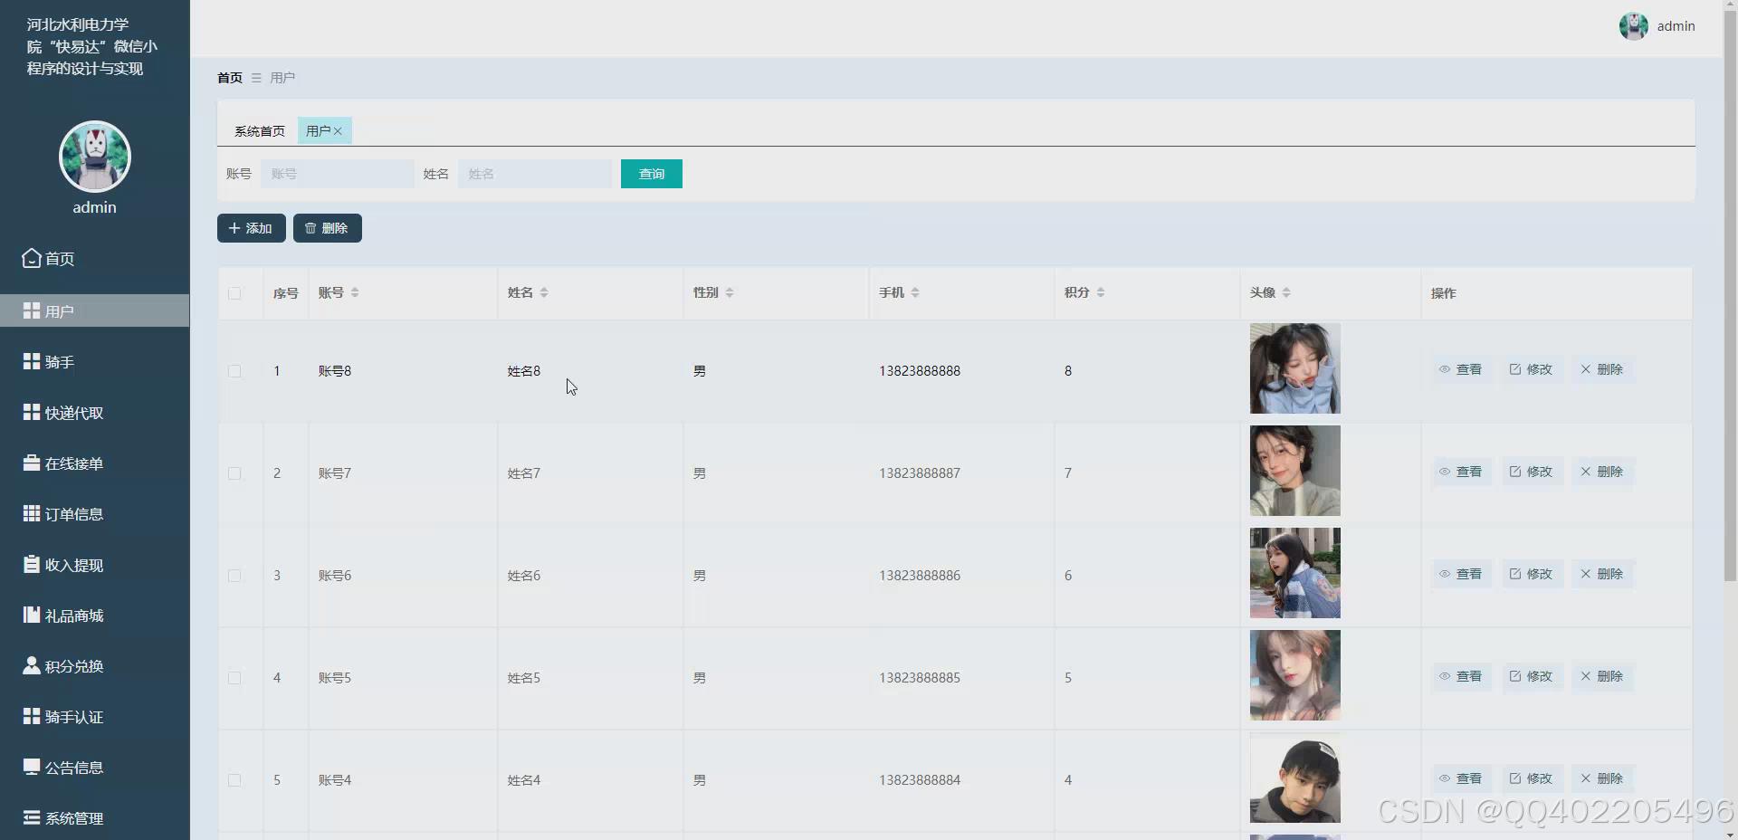Image resolution: width=1738 pixels, height=840 pixels.
Task: Click the 系统管理 list icon
Action: point(31,817)
